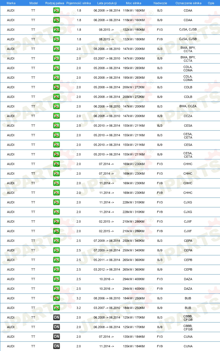The height and width of the screenshot is (351, 220).
Task: Click the Pojemność silnika column header
Action: (79, 3)
